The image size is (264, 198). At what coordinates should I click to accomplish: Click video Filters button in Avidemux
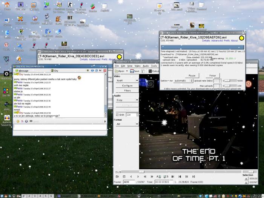[127, 91]
